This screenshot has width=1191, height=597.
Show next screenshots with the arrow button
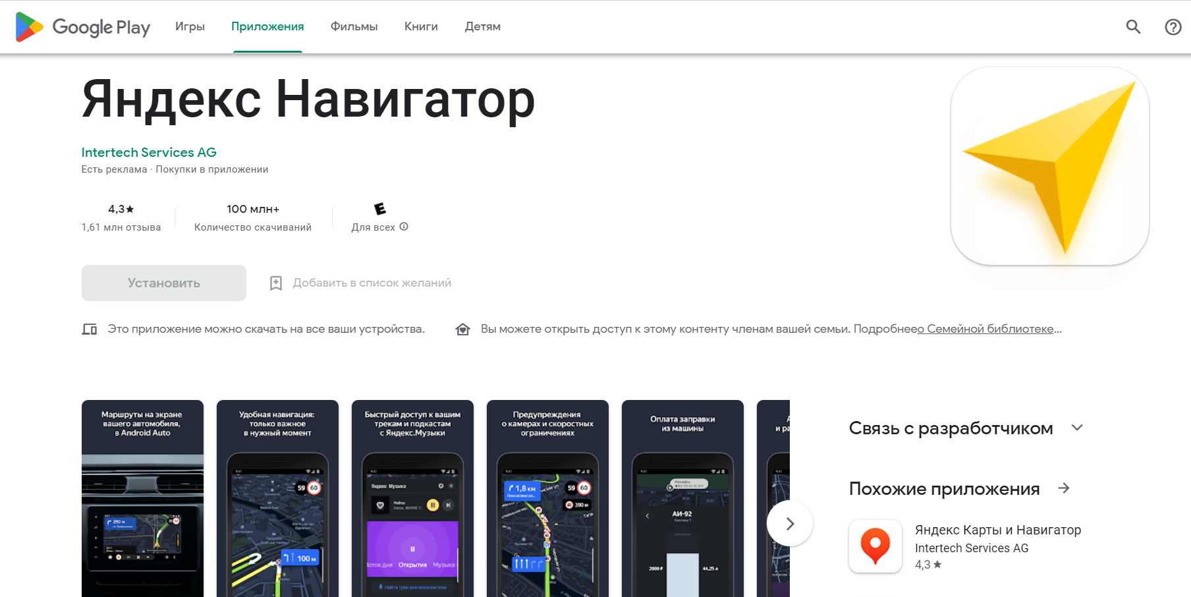(790, 524)
